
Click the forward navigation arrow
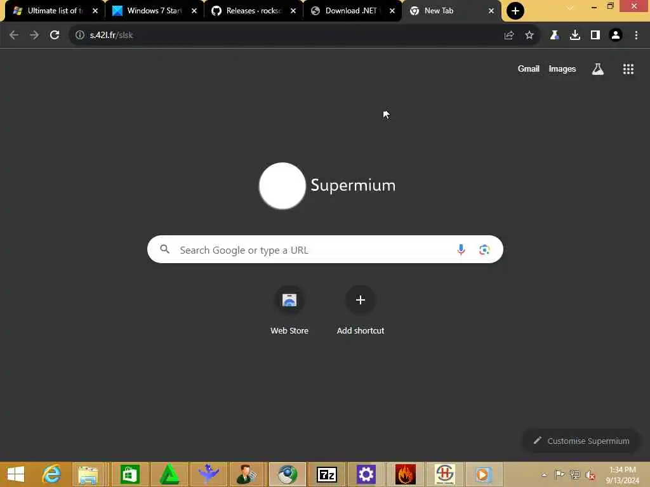pyautogui.click(x=34, y=36)
